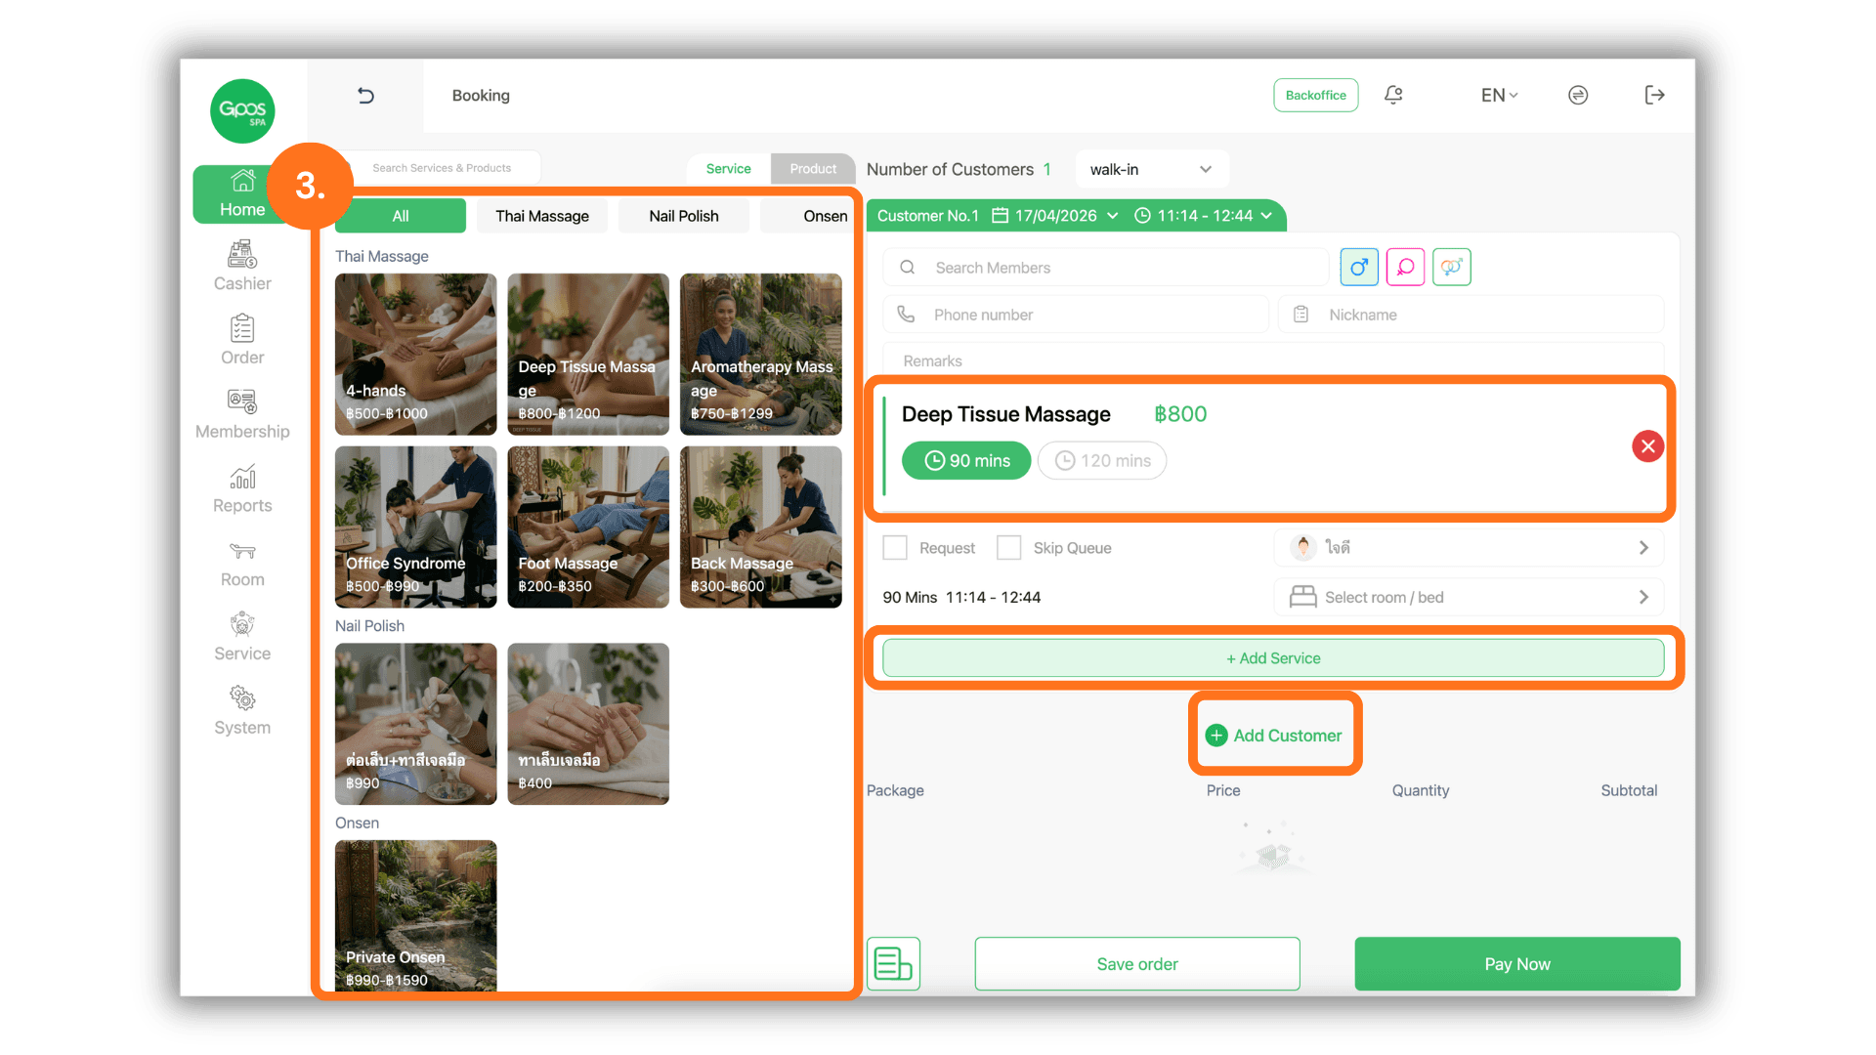Choose the ฿400 gel nail polish card
The width and height of the screenshot is (1876, 1055).
point(588,724)
